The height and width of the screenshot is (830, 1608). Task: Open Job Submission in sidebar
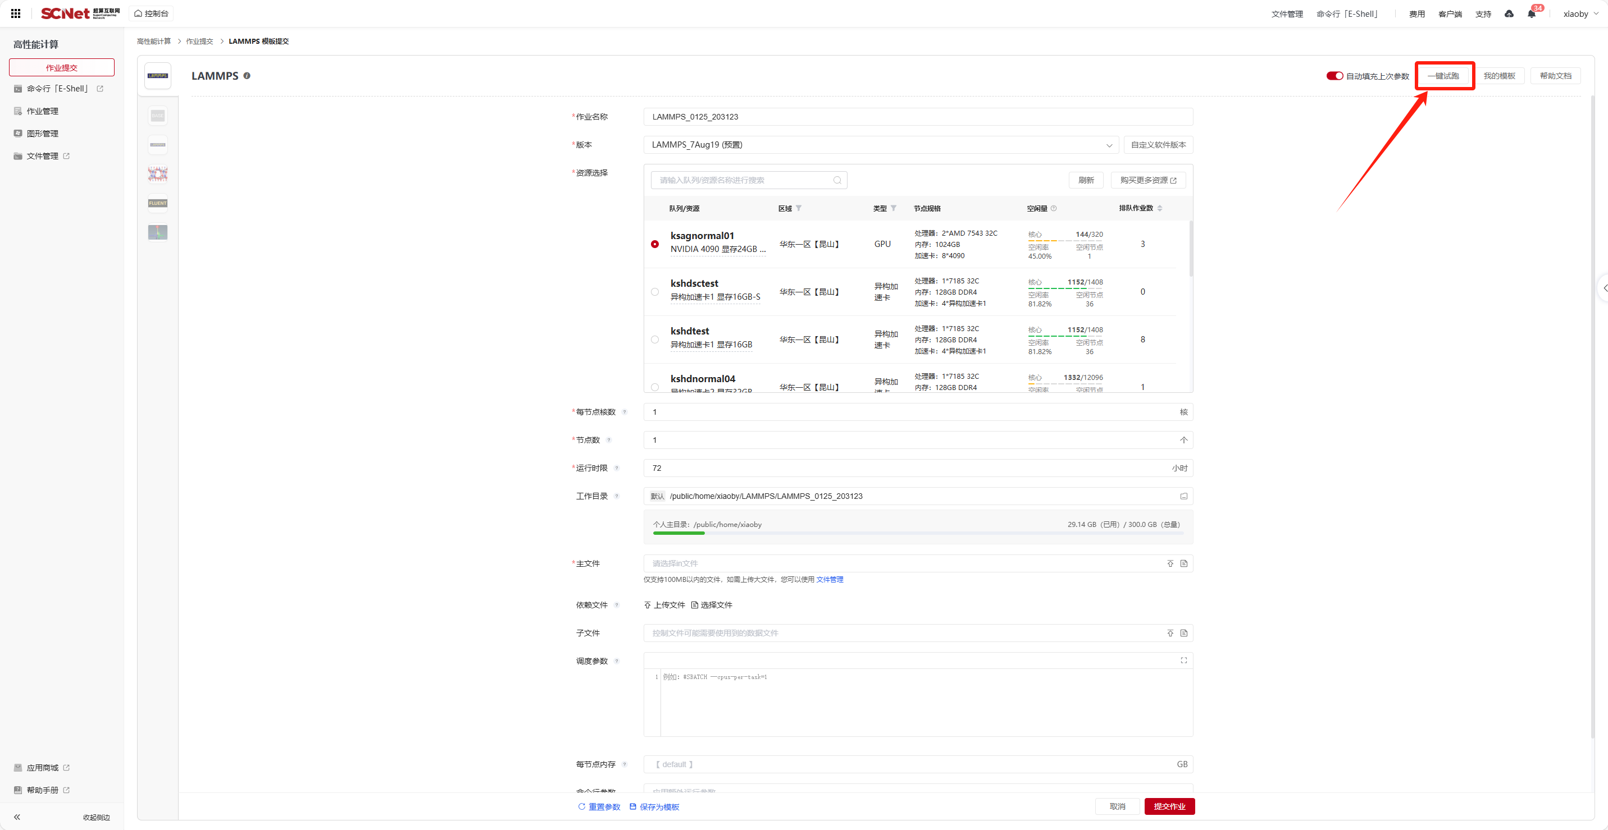tap(61, 67)
